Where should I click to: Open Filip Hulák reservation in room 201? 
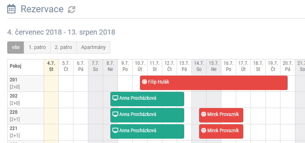(x=214, y=83)
